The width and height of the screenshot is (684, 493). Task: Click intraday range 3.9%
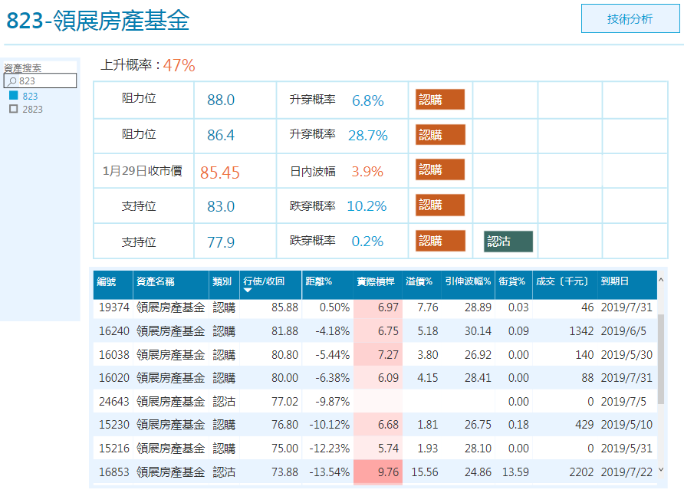[367, 172]
